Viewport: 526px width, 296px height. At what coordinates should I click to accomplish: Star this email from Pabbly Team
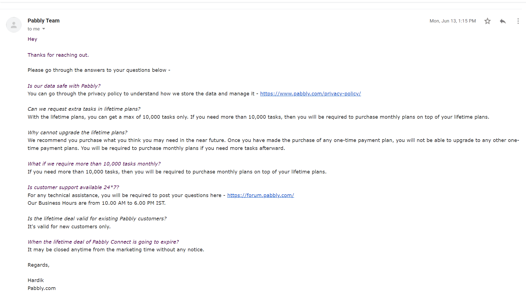(x=487, y=21)
